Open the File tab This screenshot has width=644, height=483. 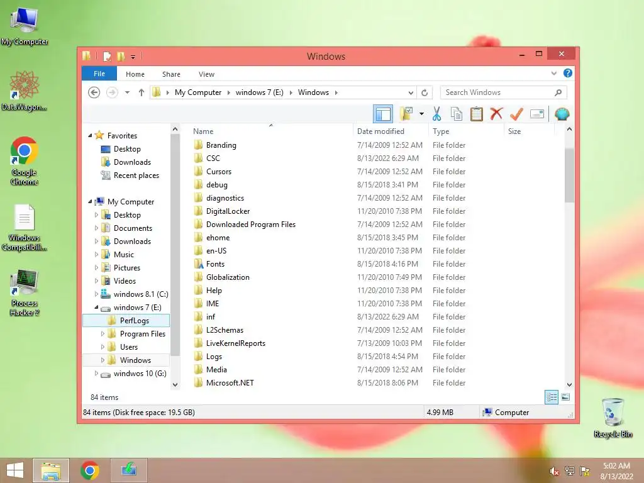click(99, 74)
